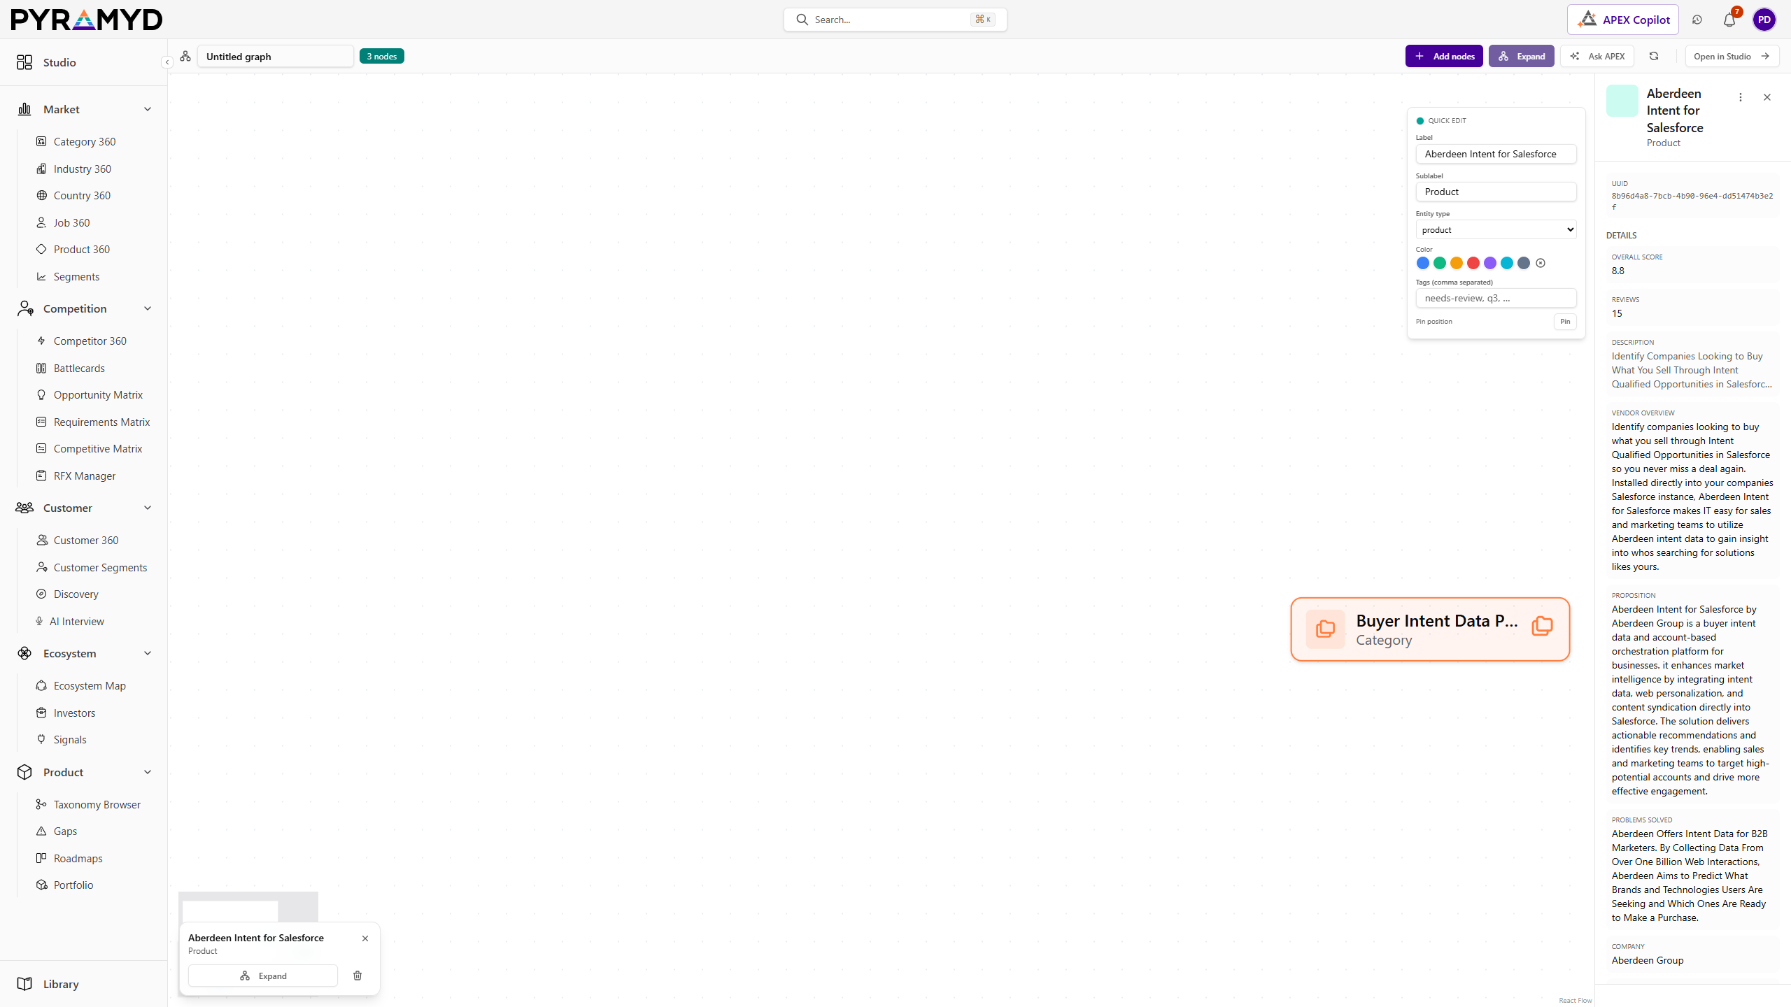Click the toolbar Expand button
Viewport: 1791px width, 1007px height.
pos(1521,56)
